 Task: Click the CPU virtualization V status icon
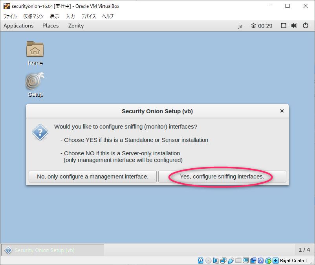tap(260, 261)
